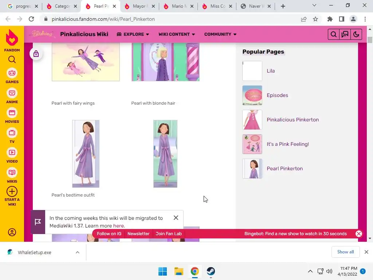Open the Video section in Fandom sidebar
Screen dimensions: 373x280
(12, 156)
